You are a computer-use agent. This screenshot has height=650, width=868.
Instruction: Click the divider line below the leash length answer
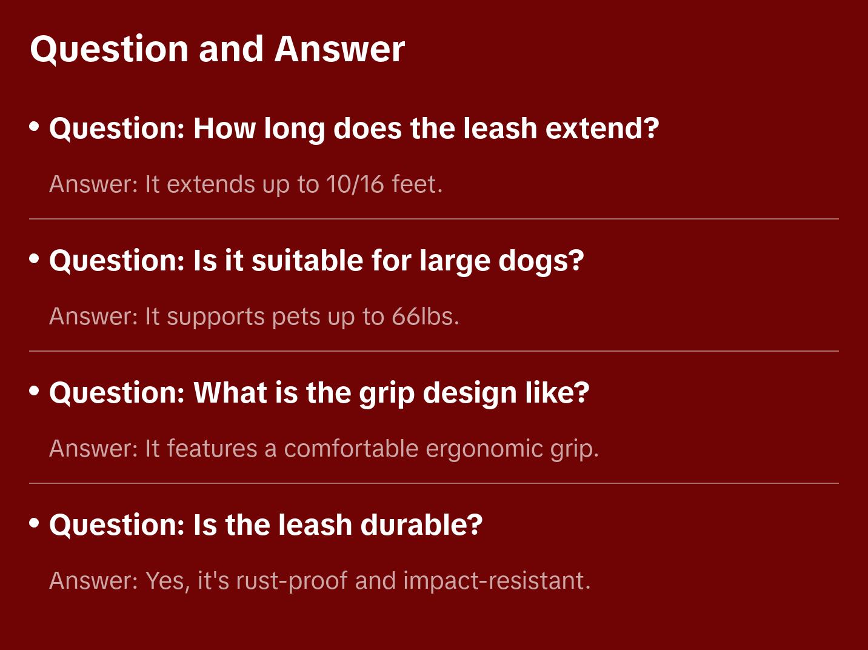point(434,219)
